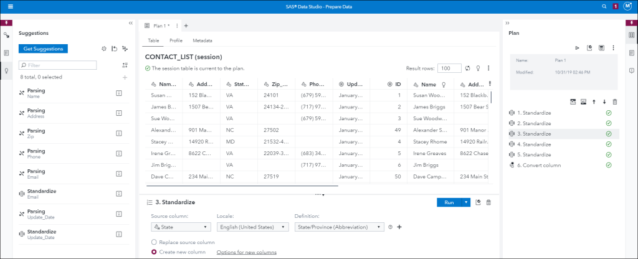Screen dimensions: 638x259
Task: Open the hamburger menu in the top bar
Action: click(x=11, y=6)
